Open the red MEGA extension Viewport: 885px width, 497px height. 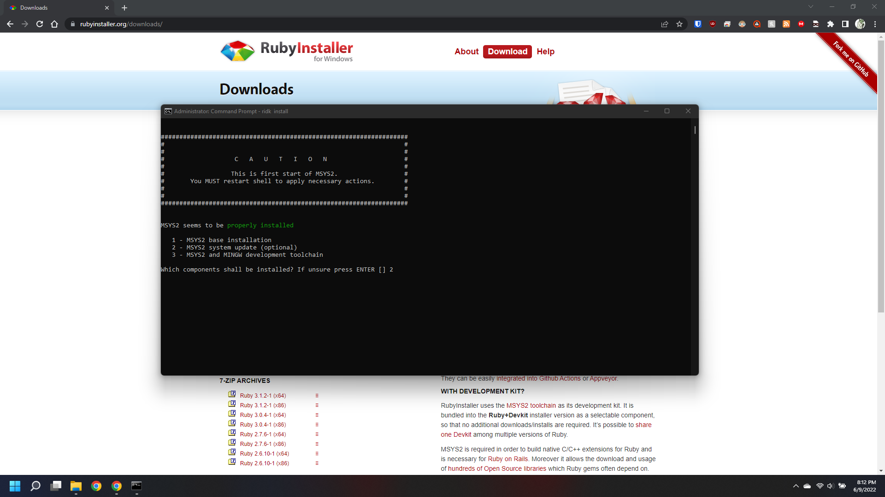[801, 24]
